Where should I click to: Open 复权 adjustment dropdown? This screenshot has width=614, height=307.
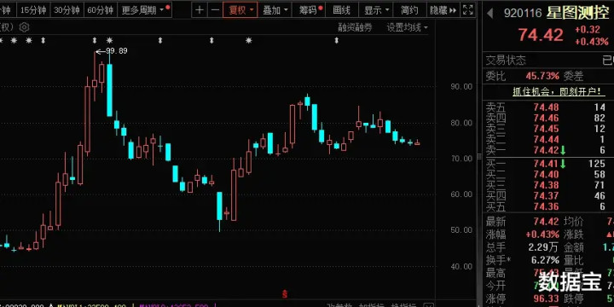point(240,10)
